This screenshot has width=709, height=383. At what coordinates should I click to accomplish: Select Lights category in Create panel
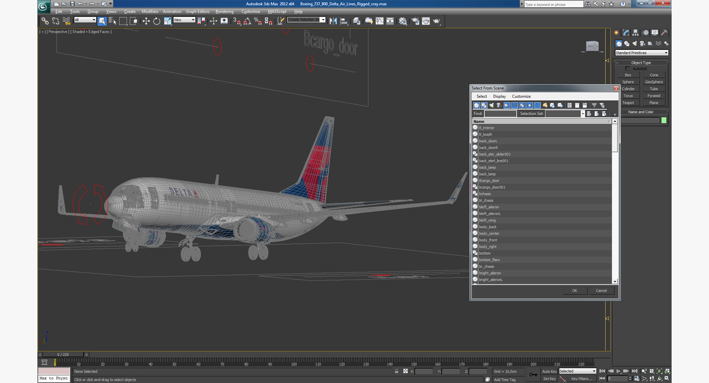[x=635, y=44]
